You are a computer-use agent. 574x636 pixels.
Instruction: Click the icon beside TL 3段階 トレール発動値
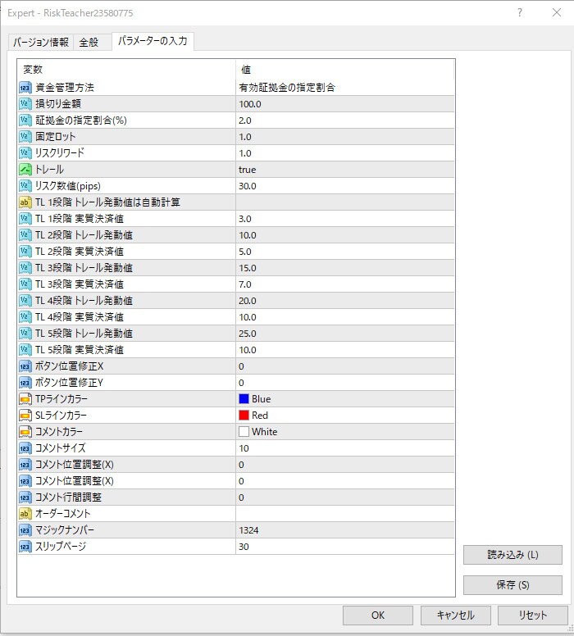click(25, 268)
